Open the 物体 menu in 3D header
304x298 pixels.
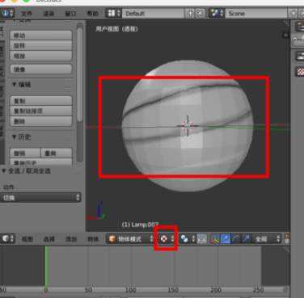click(93, 239)
